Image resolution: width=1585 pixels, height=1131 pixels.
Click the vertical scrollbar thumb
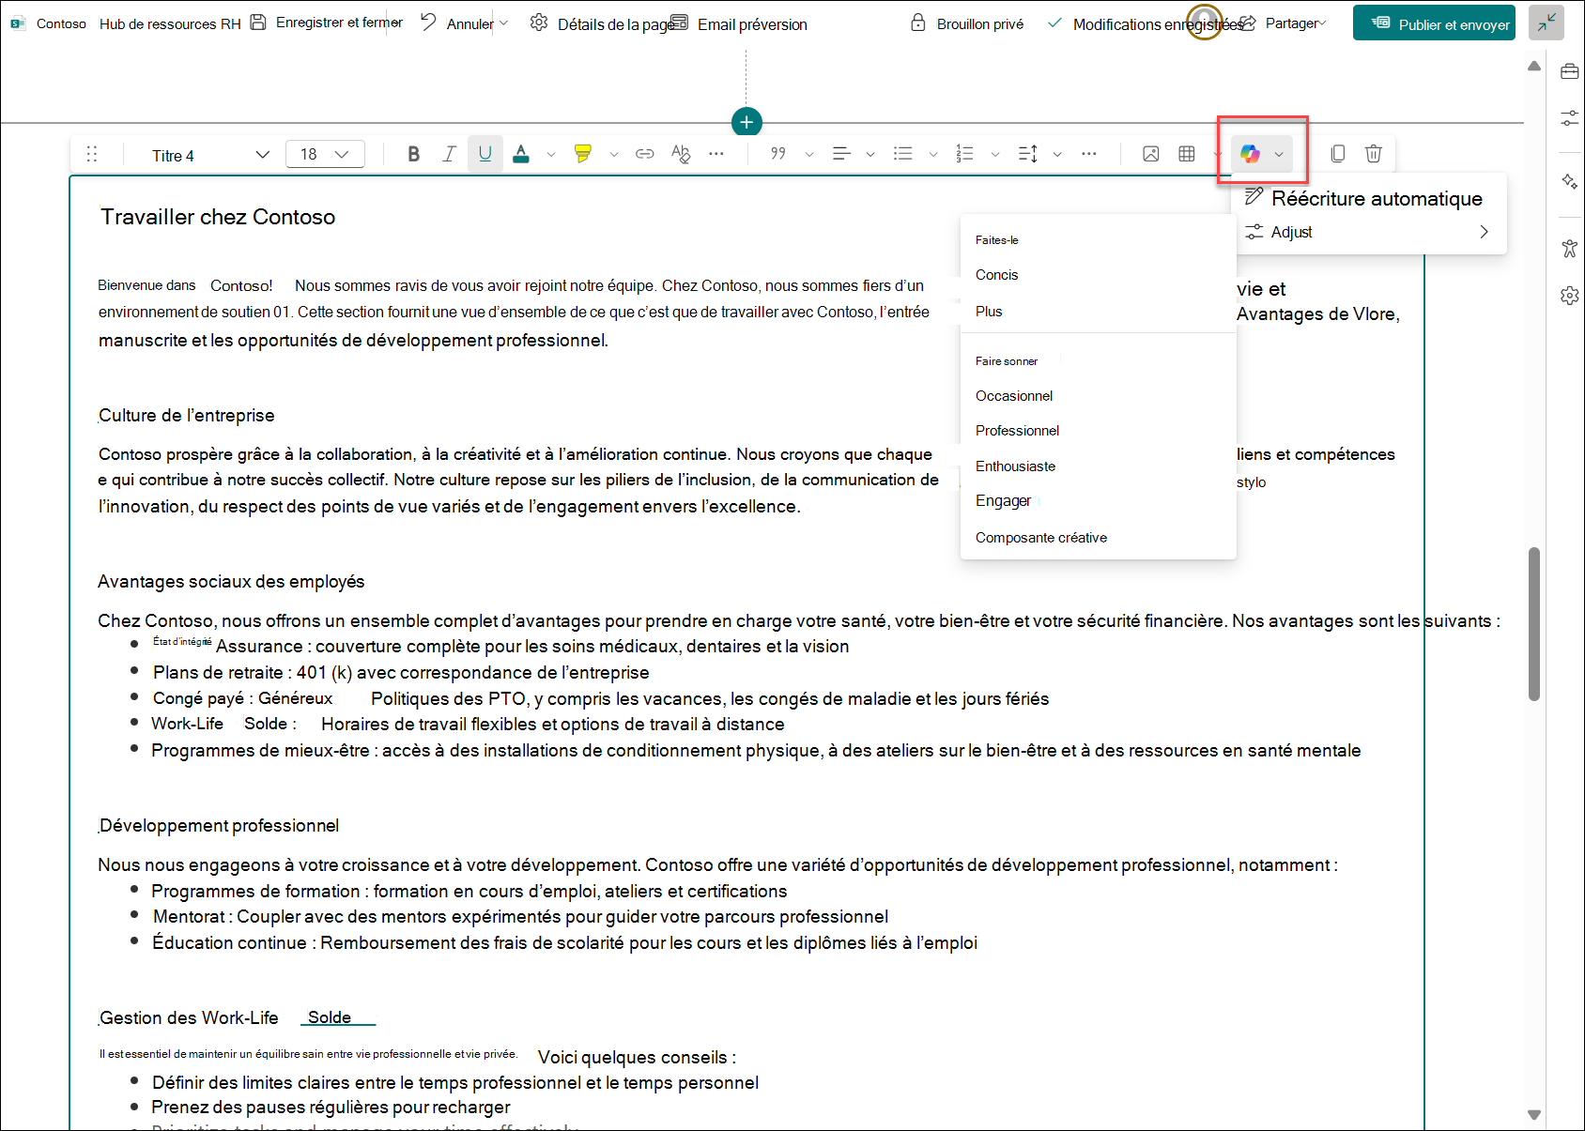tap(1534, 624)
